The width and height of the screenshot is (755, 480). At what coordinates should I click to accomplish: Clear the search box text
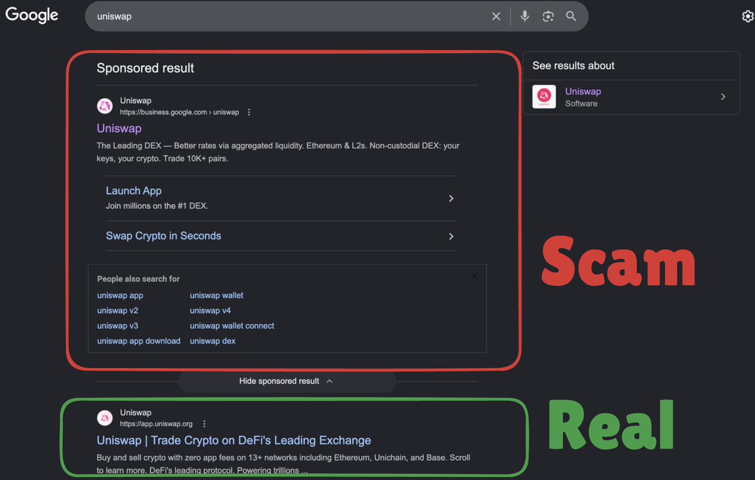point(496,16)
